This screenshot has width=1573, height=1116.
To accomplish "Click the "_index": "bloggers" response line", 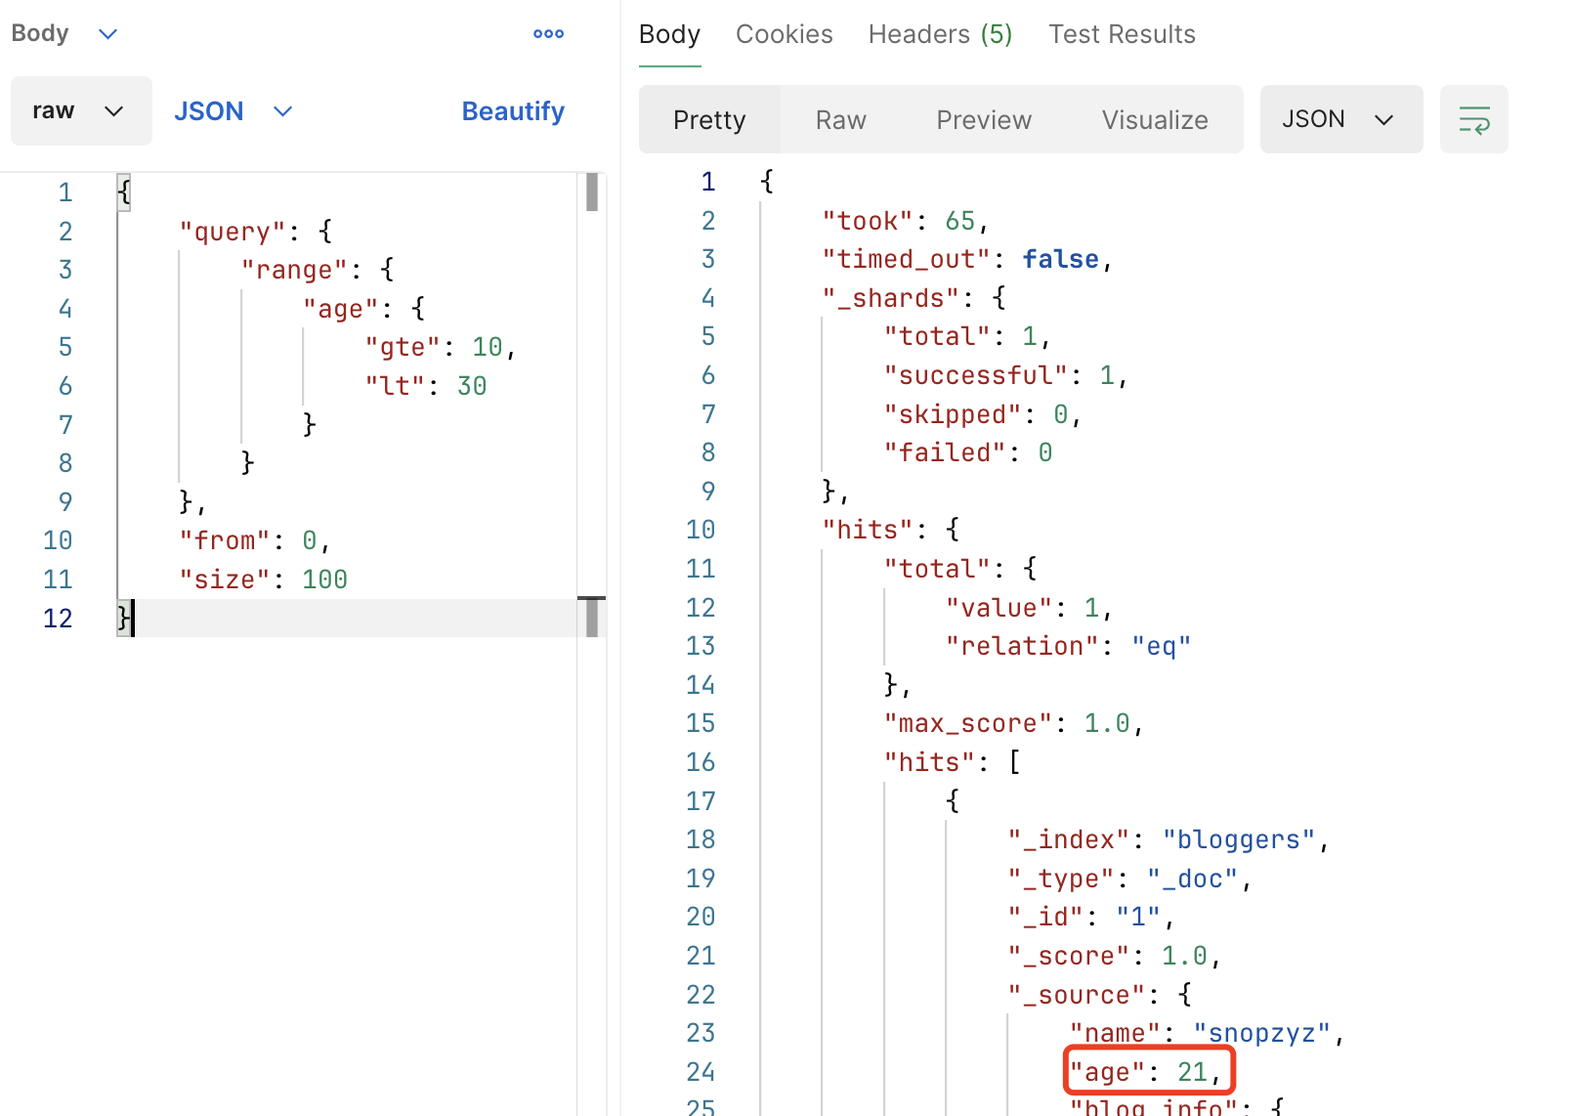I will (x=1169, y=839).
